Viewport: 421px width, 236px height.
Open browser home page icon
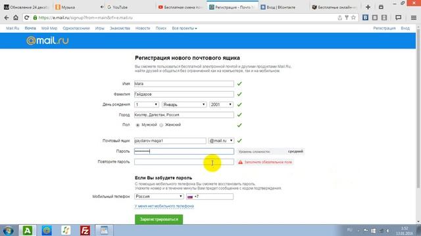click(x=16, y=18)
